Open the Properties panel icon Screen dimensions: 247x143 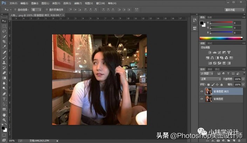point(195,28)
